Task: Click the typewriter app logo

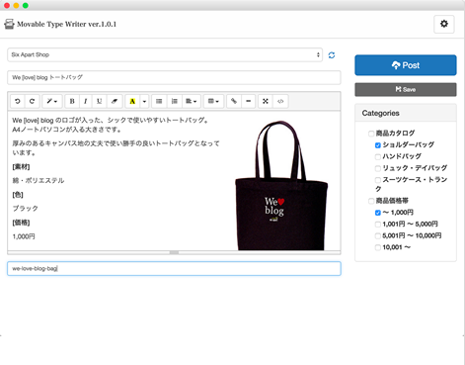Action: [9, 24]
